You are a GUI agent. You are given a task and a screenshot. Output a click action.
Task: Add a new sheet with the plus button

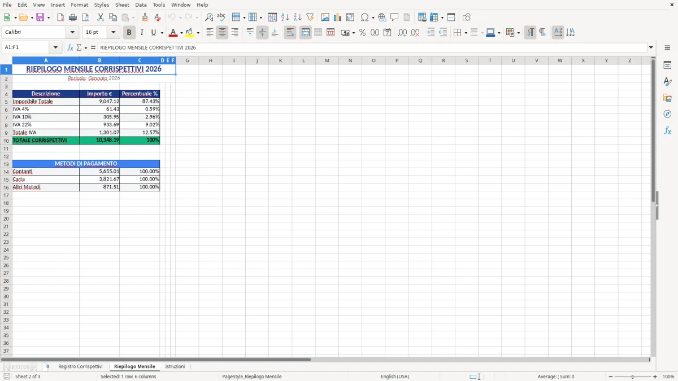[x=48, y=366]
